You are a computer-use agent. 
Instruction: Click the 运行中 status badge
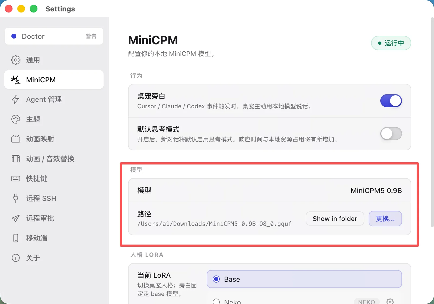391,43
